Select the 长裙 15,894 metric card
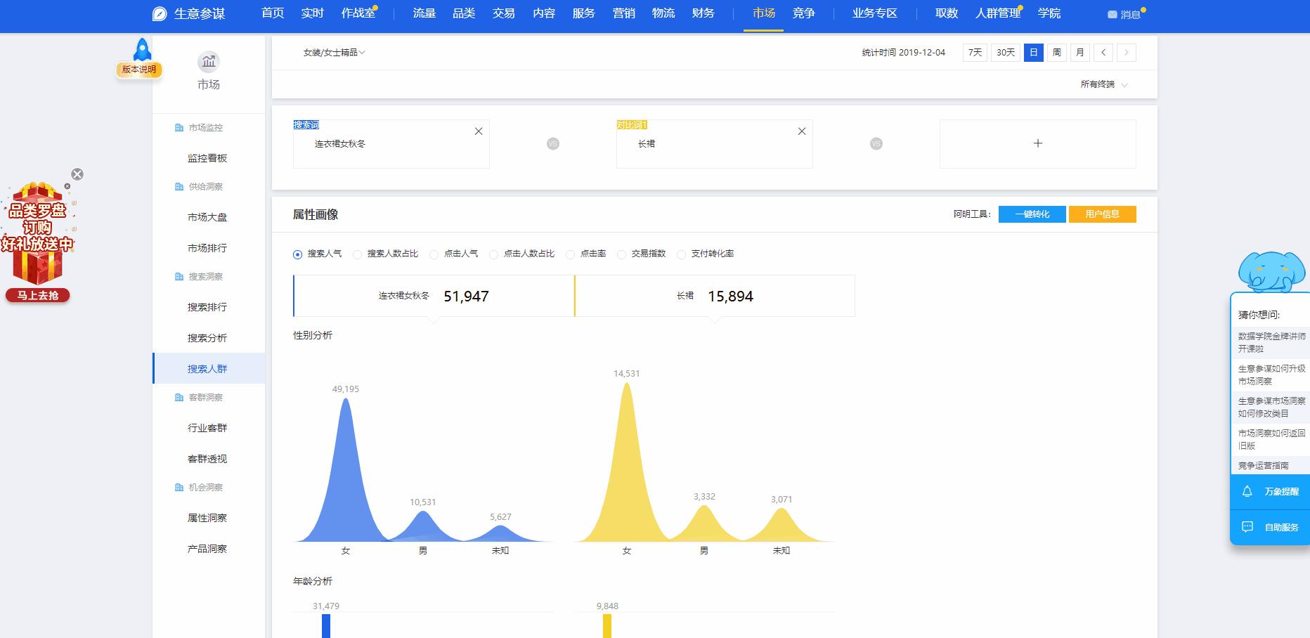Image resolution: width=1310 pixels, height=638 pixels. click(714, 296)
